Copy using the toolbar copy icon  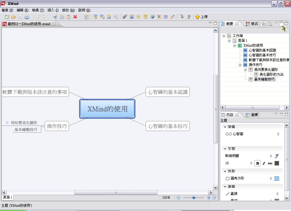click(x=62, y=17)
